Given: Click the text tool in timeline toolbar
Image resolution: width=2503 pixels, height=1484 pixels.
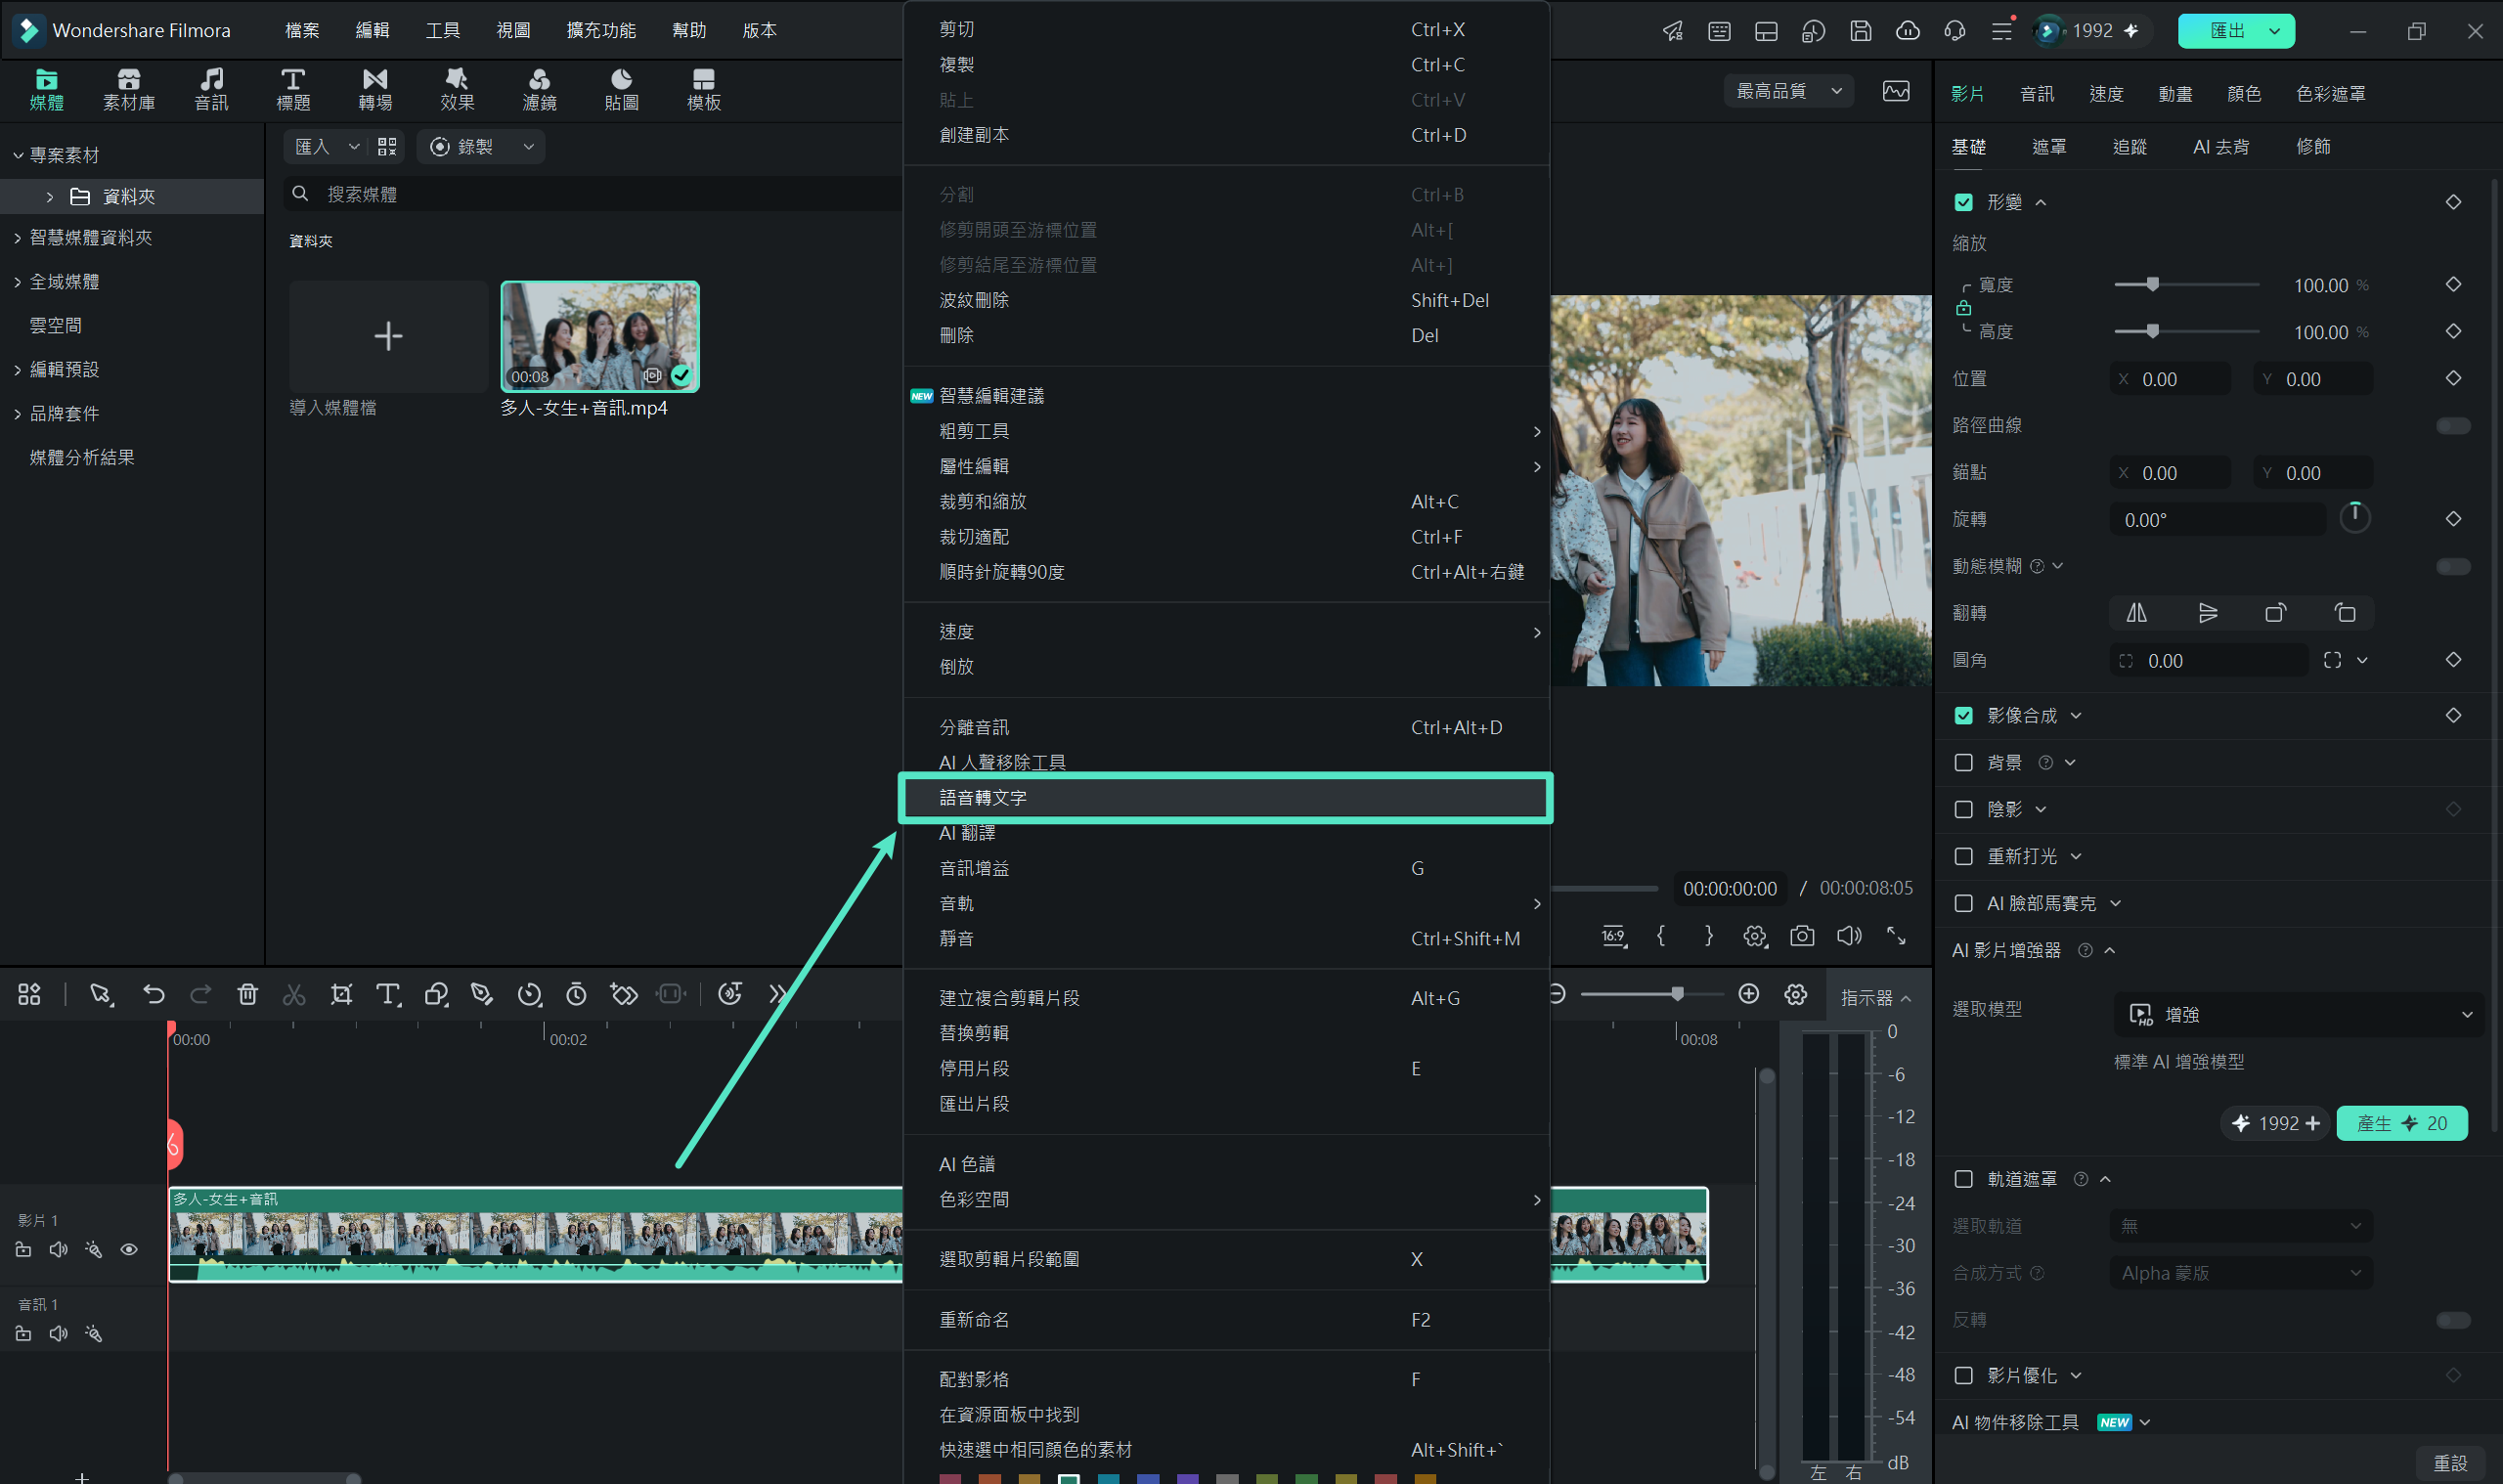Looking at the screenshot, I should [388, 994].
